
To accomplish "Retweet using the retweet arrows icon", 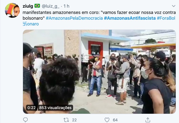I will pos(66,120).
